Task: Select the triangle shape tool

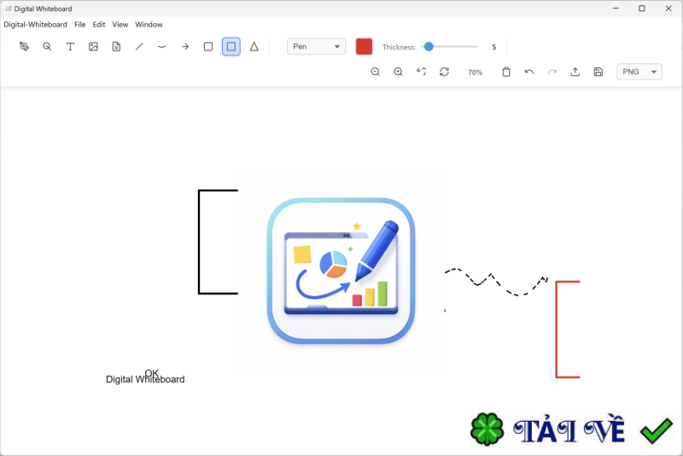Action: (x=254, y=47)
